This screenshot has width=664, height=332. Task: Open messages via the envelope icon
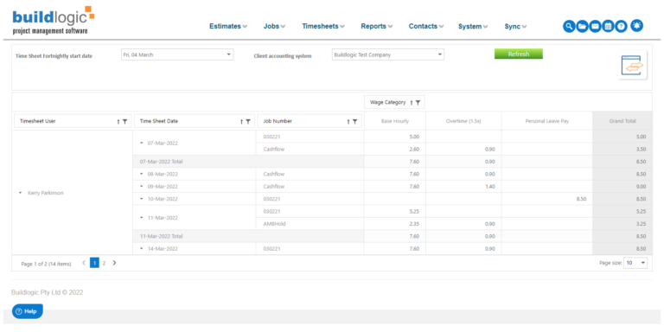[595, 26]
